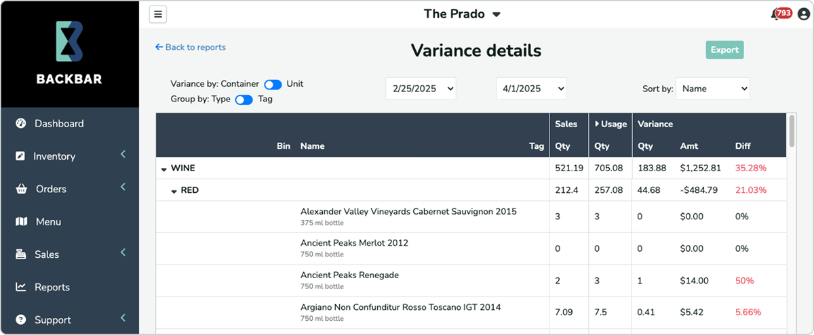The width and height of the screenshot is (814, 335).
Task: Click the Menu book icon
Action: coord(21,221)
